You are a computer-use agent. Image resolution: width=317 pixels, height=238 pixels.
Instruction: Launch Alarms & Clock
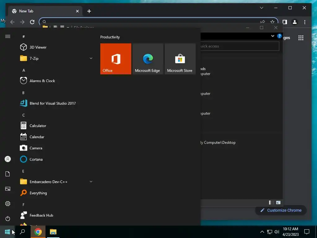pyautogui.click(x=42, y=81)
